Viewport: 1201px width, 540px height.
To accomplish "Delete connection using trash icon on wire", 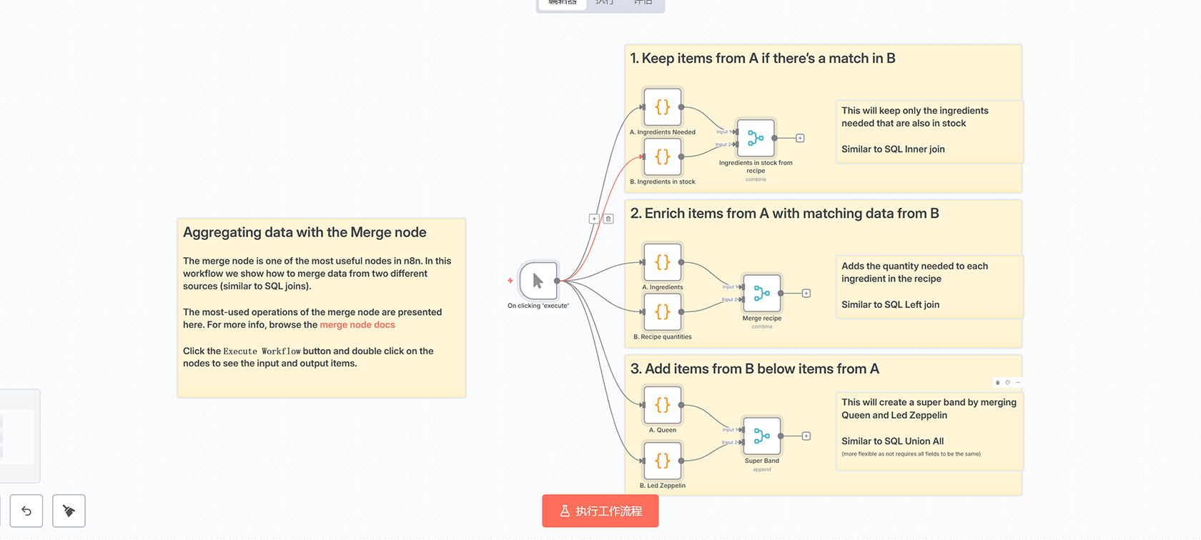I will 608,219.
